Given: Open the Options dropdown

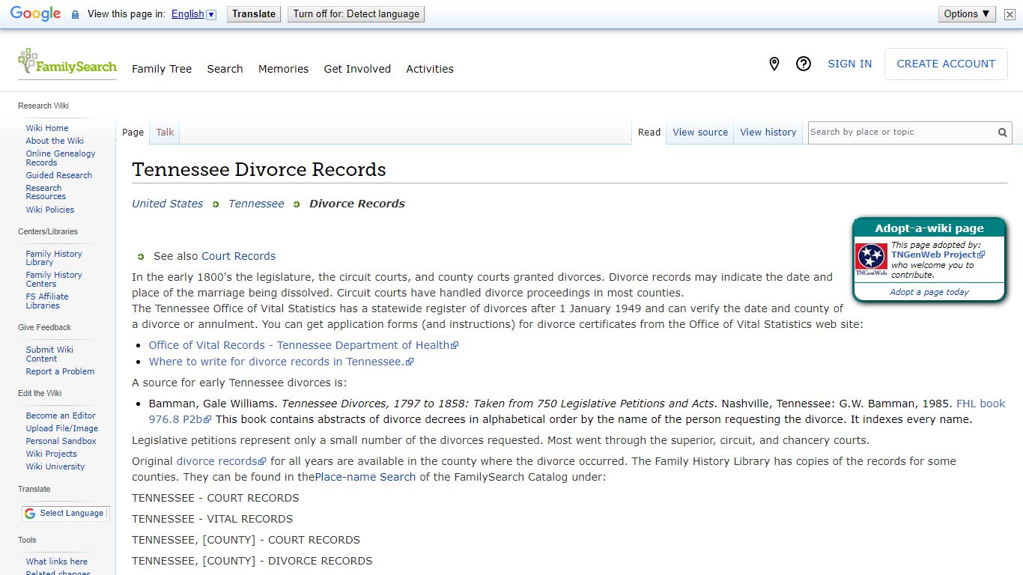Looking at the screenshot, I should click(967, 13).
